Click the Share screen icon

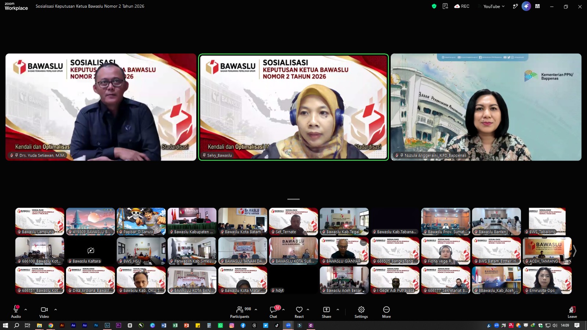point(327,311)
